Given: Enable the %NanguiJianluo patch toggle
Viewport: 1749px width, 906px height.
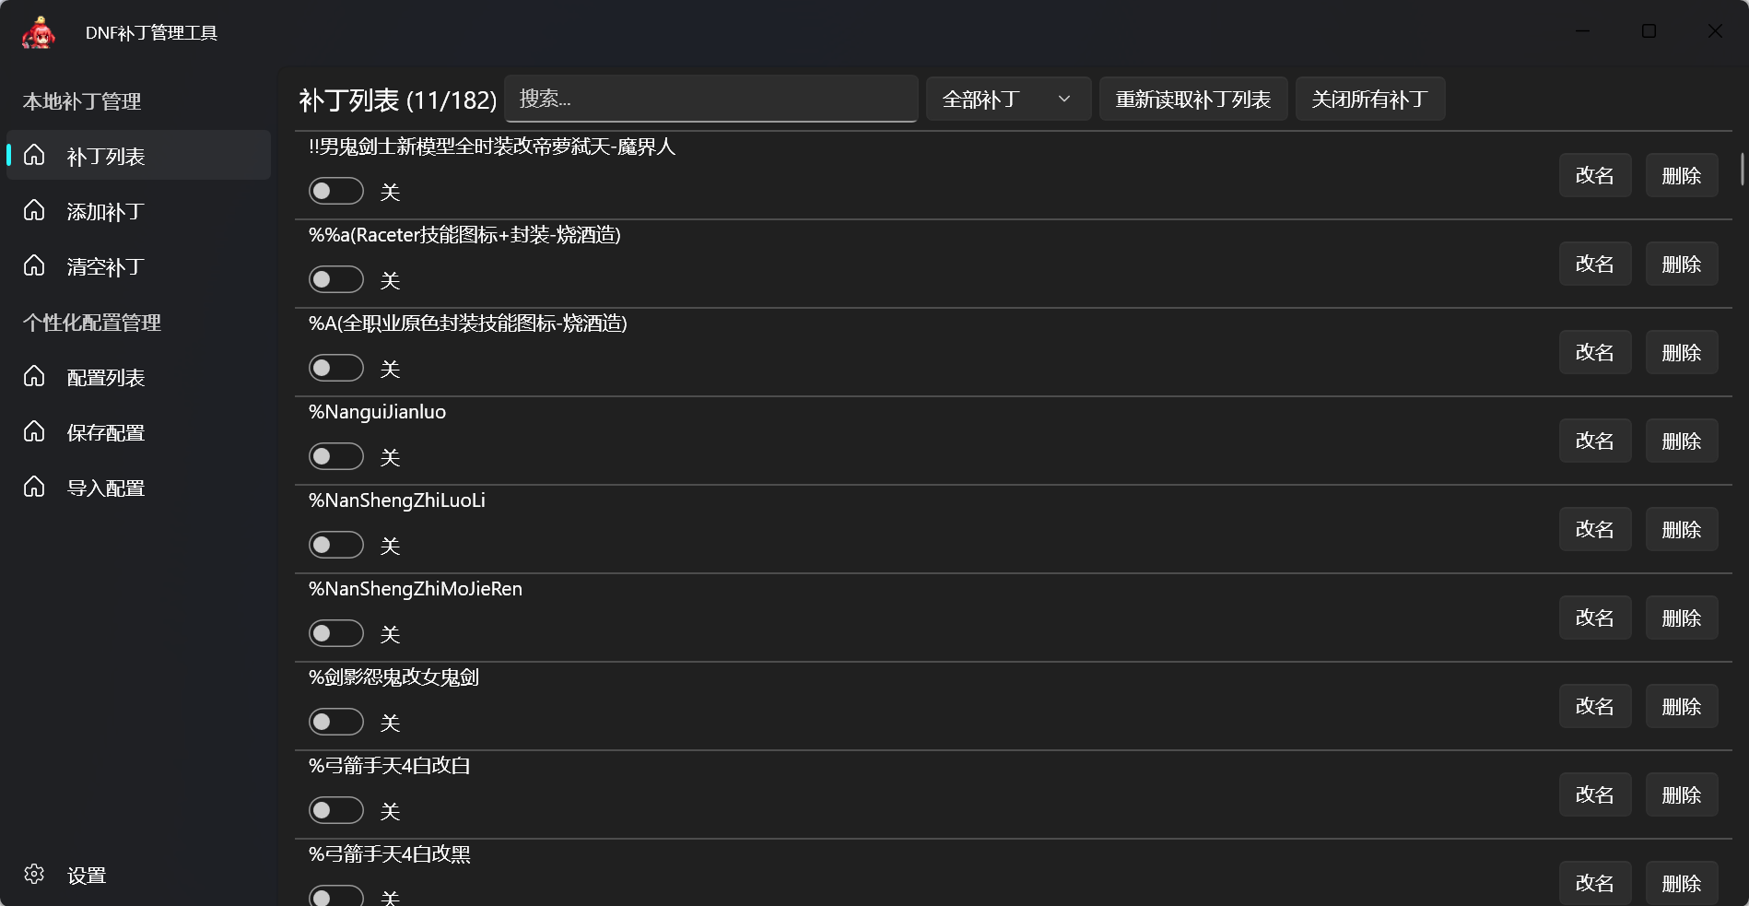Looking at the screenshot, I should tap(335, 456).
